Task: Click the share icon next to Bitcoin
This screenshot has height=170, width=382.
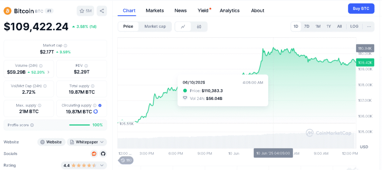Action: tap(101, 11)
